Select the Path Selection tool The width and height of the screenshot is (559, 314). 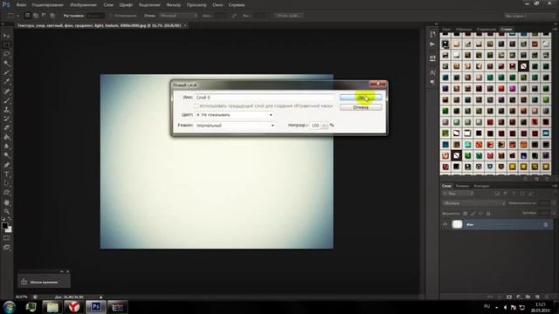click(x=6, y=184)
